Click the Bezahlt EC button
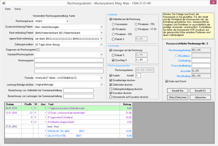 [200, 91]
